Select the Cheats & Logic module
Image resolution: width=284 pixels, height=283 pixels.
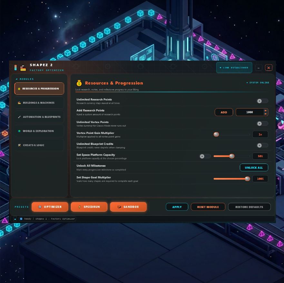coord(39,145)
